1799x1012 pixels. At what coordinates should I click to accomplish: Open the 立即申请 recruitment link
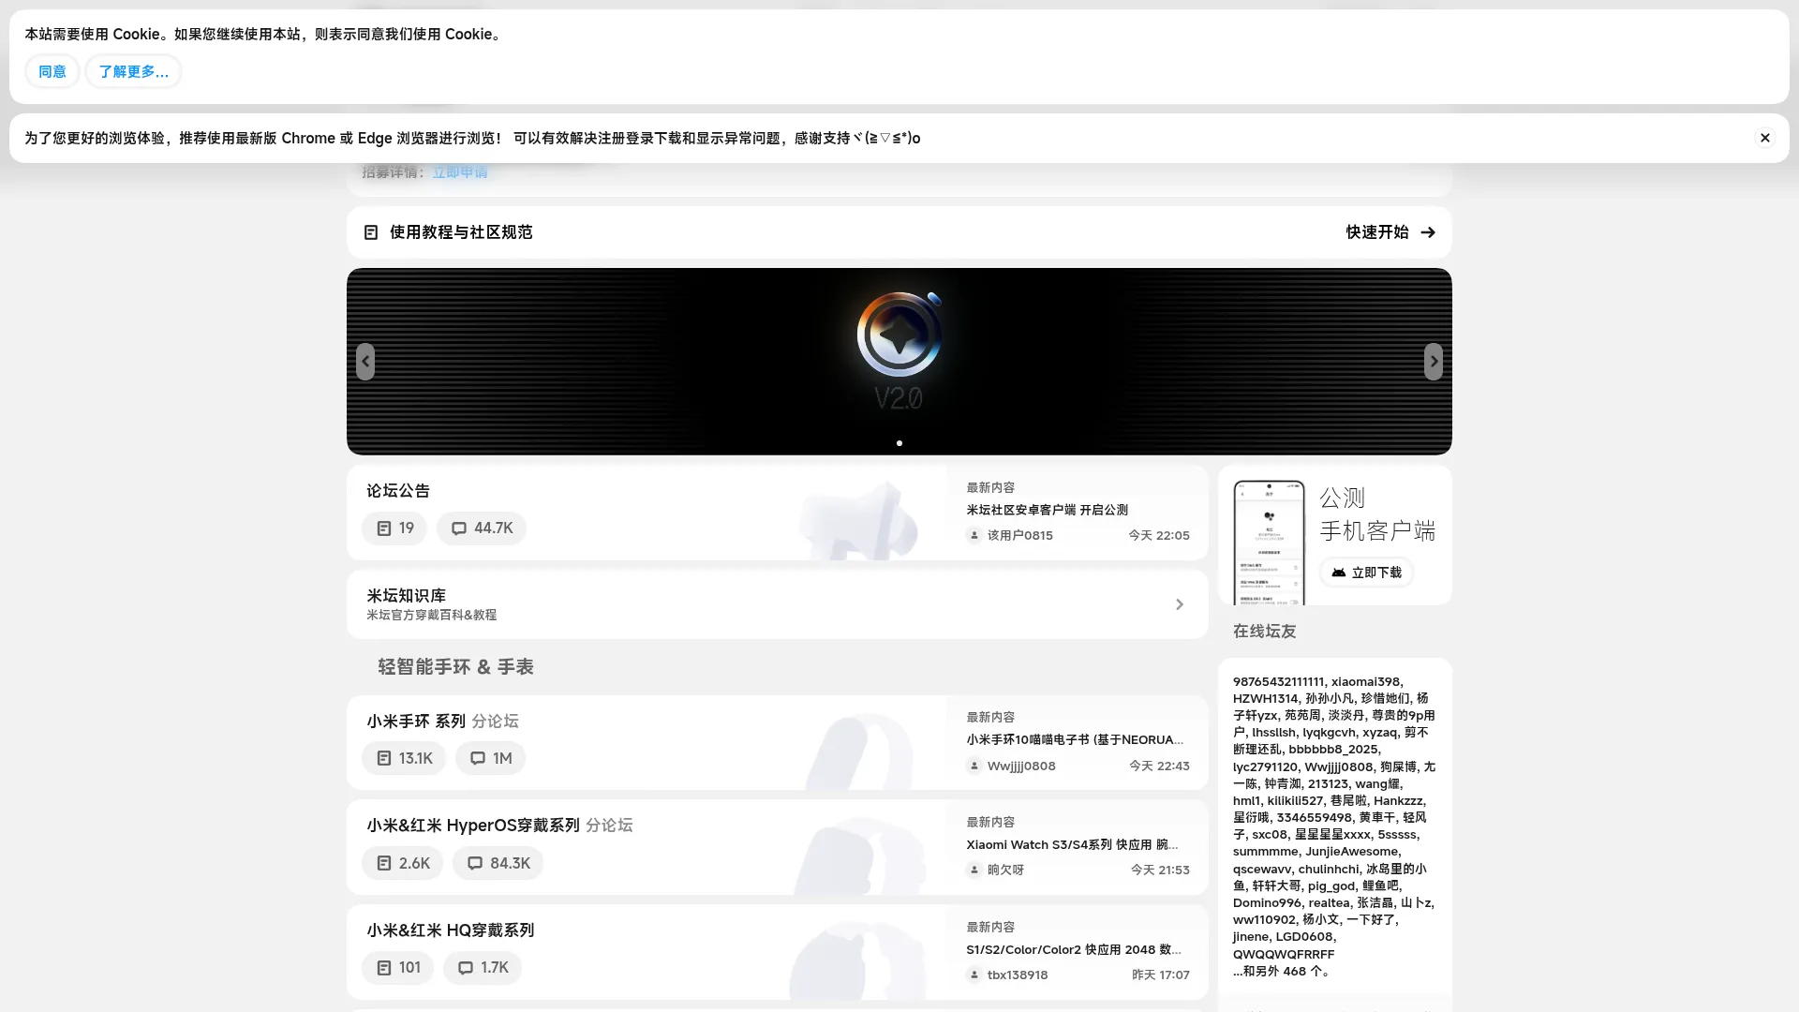460,172
